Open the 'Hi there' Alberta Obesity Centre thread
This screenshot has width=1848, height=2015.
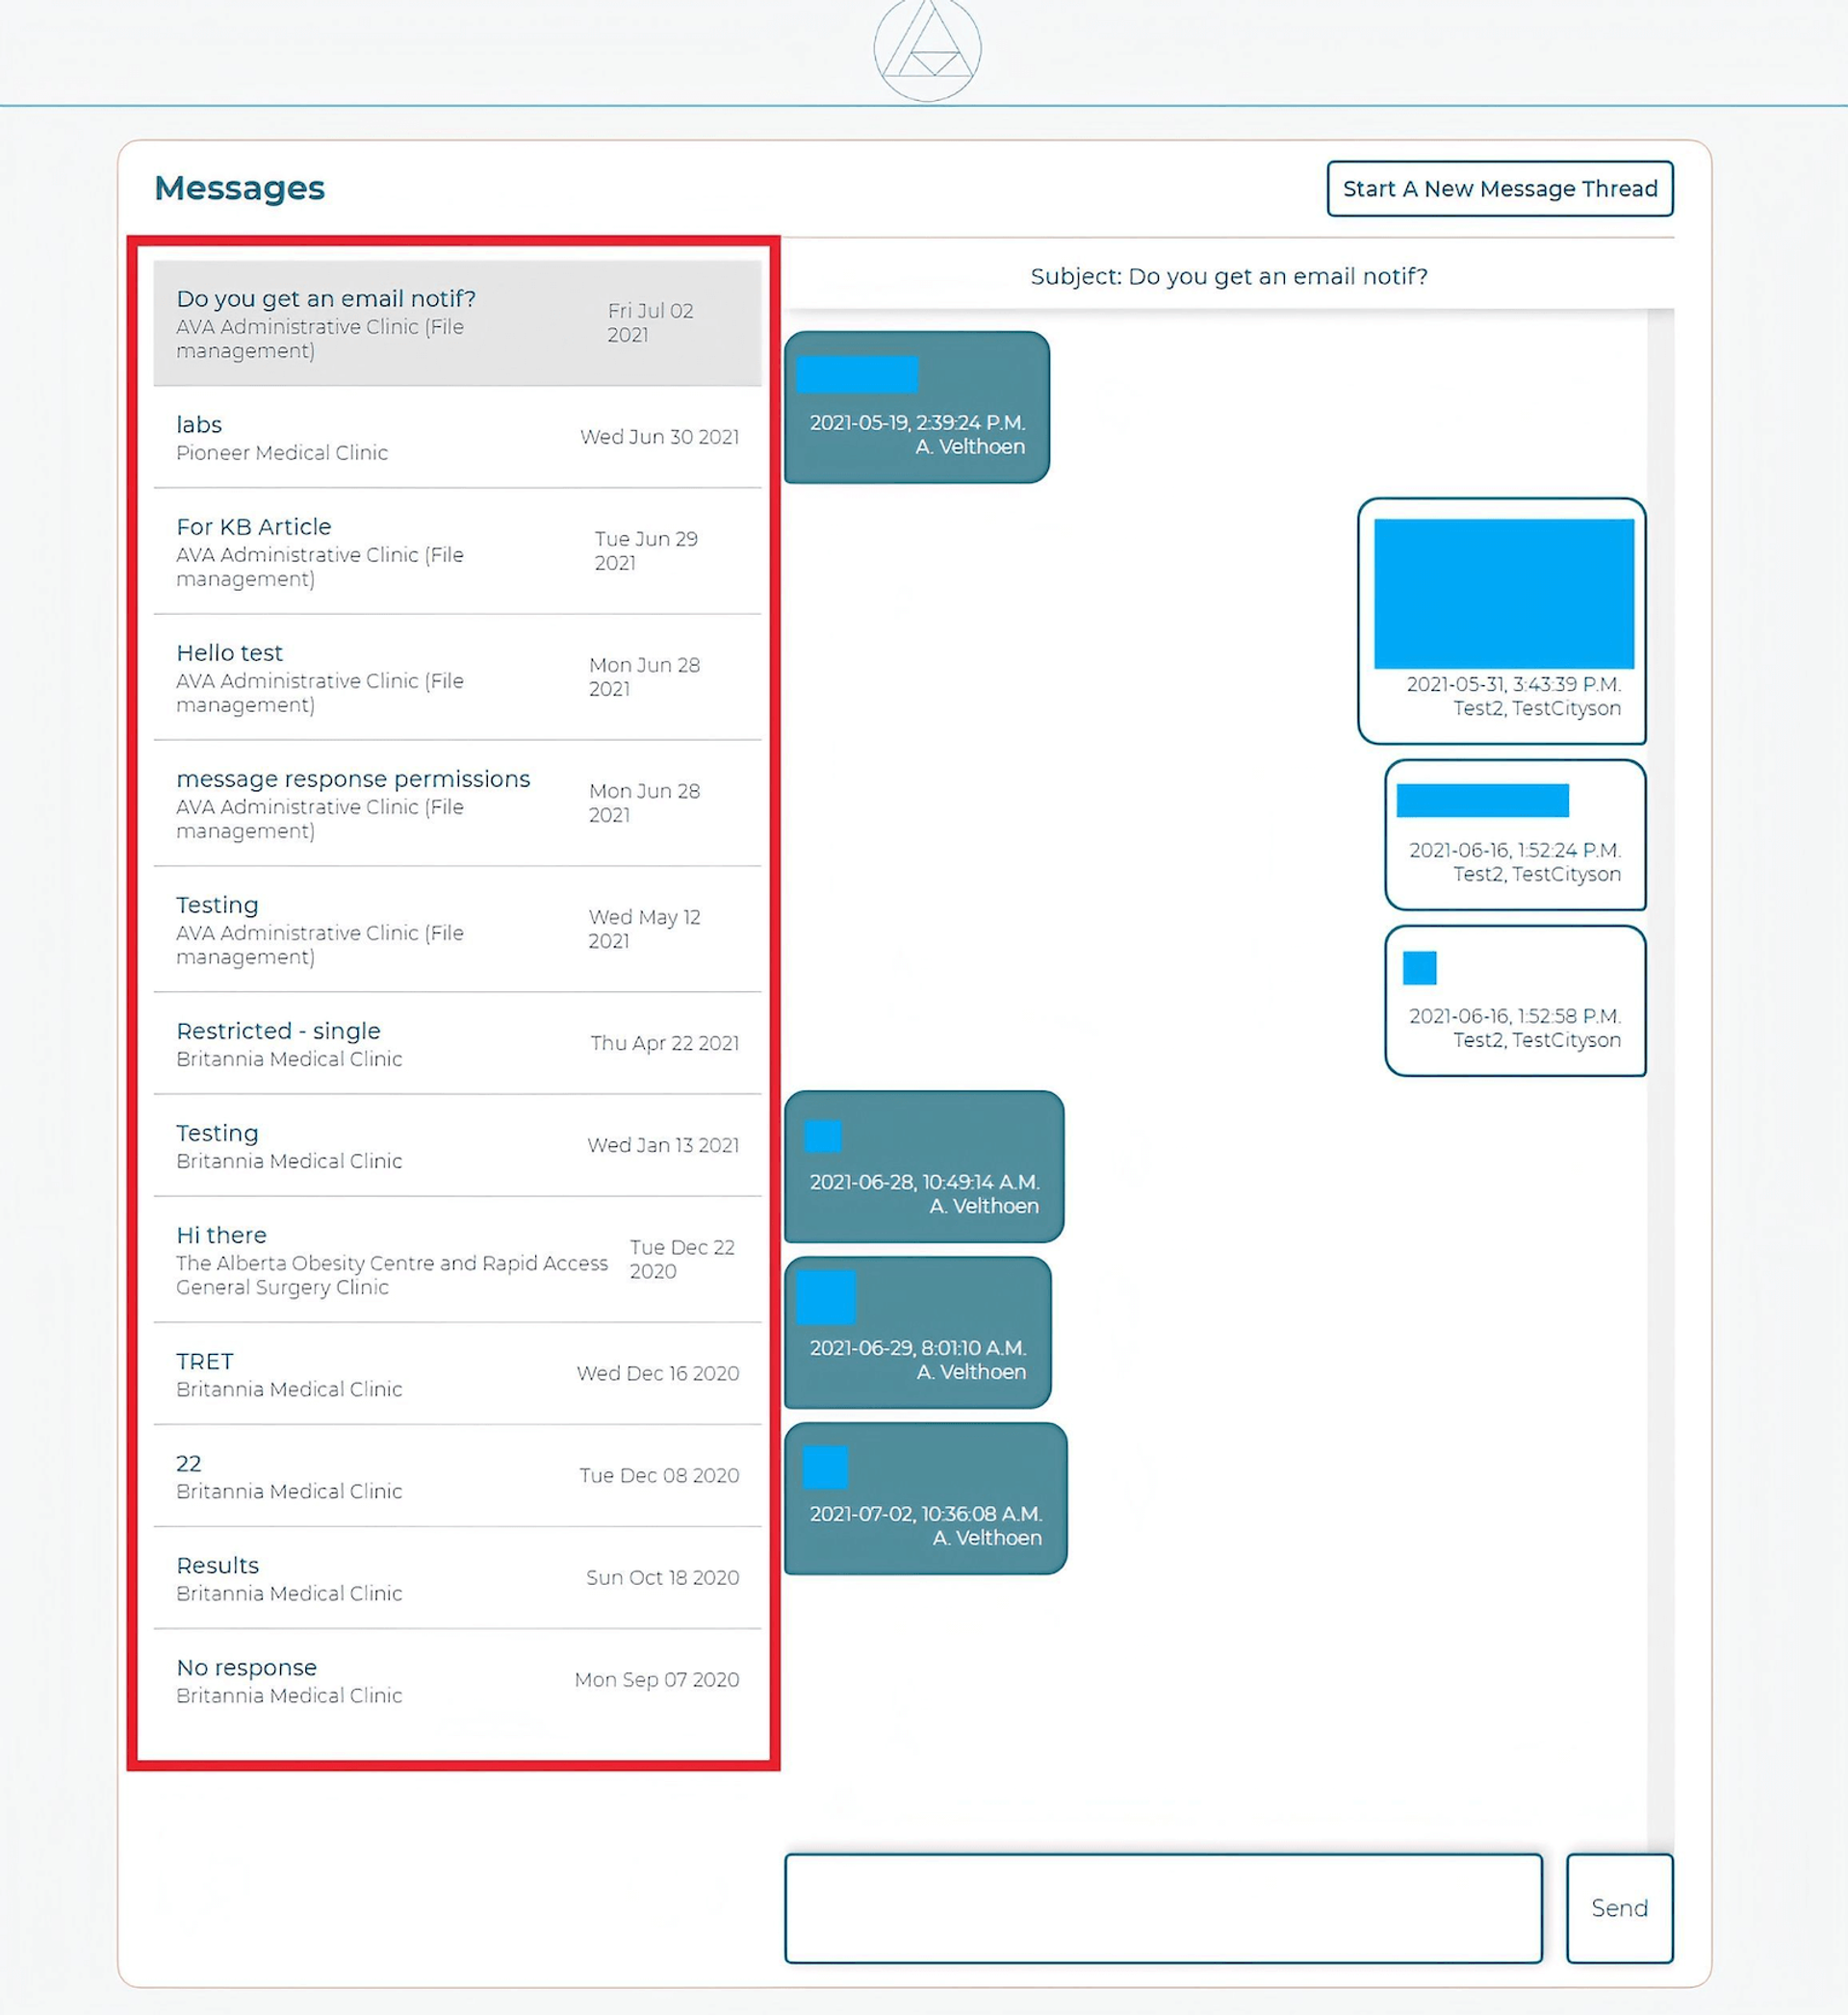point(457,1260)
